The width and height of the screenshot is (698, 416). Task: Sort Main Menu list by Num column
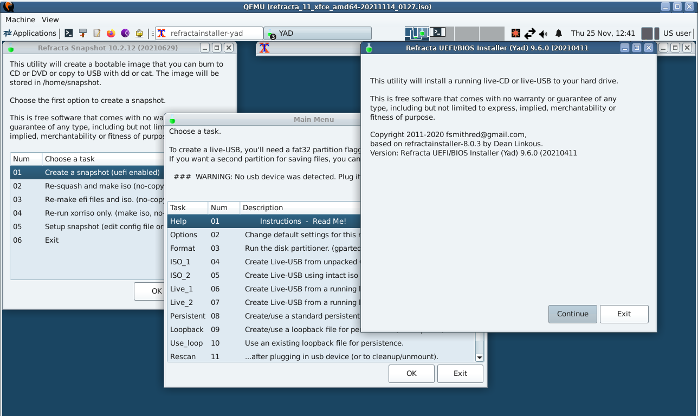pos(224,207)
